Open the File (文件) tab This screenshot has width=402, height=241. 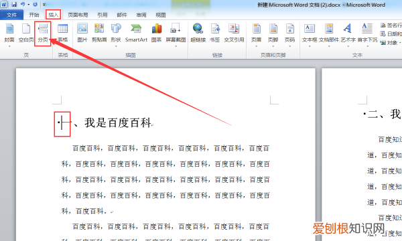(x=11, y=15)
